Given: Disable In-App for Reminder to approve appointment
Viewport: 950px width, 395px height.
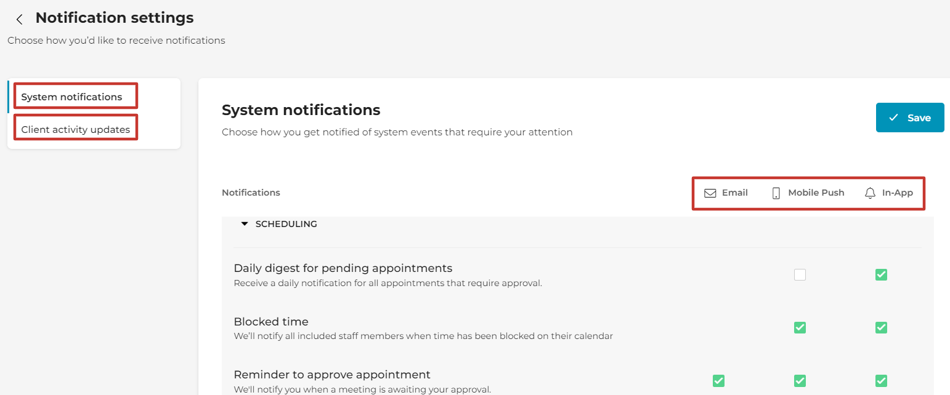Looking at the screenshot, I should coord(881,381).
